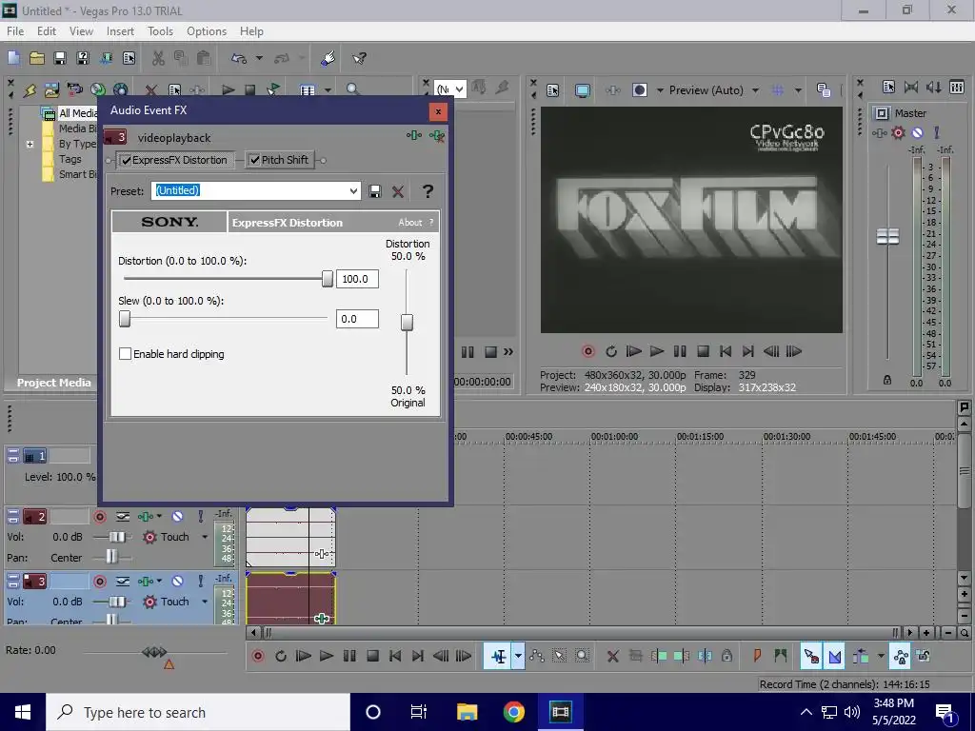
Task: Click the Preview on External Monitor icon
Action: click(x=583, y=90)
